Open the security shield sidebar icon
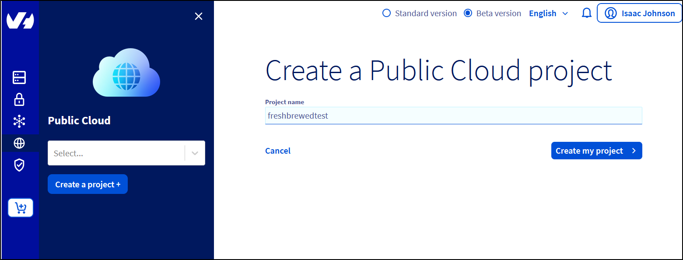This screenshot has height=260, width=683. click(19, 165)
